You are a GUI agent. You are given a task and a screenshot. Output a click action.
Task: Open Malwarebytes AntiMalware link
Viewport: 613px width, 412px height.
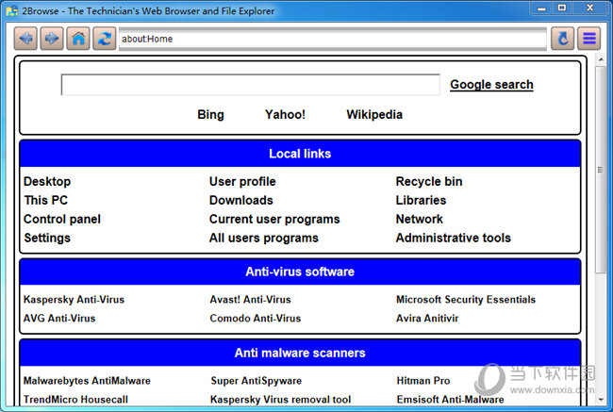87,381
